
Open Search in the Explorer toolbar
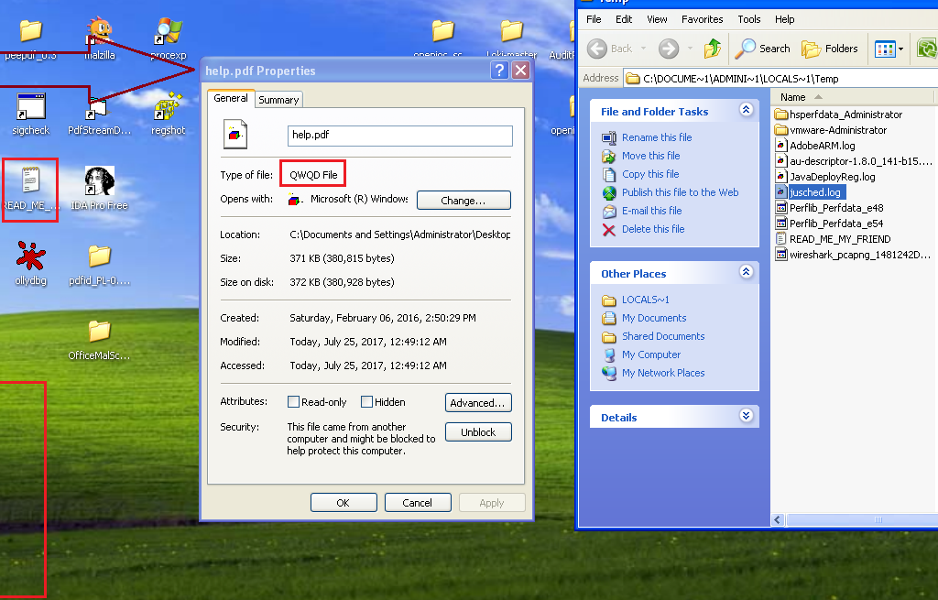(x=762, y=49)
